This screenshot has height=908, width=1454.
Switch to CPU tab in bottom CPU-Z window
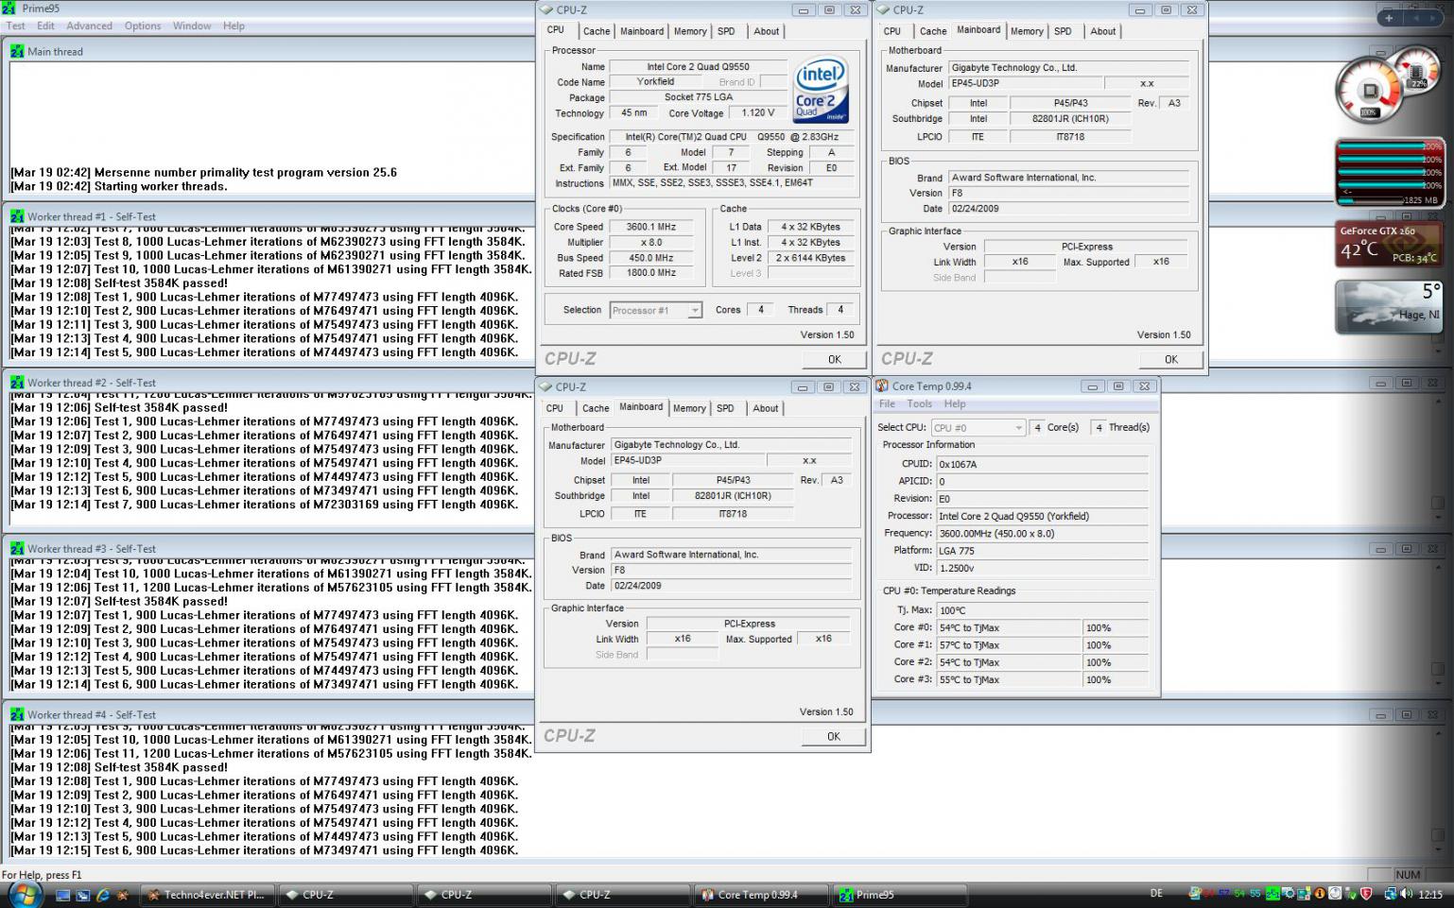point(555,408)
